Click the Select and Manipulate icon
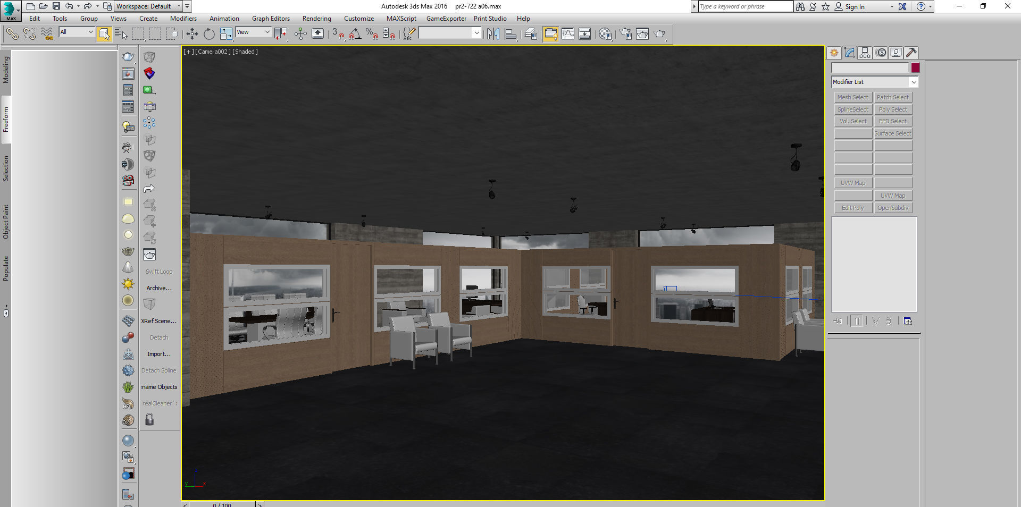 tap(300, 34)
